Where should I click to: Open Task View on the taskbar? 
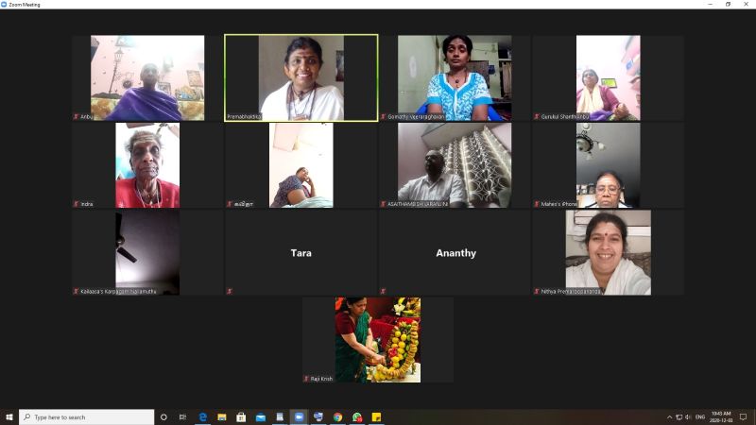tap(182, 416)
